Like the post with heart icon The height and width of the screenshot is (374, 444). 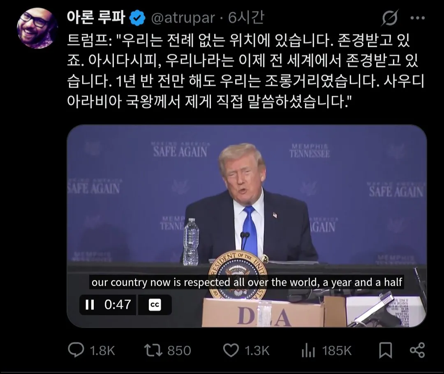coord(231,350)
